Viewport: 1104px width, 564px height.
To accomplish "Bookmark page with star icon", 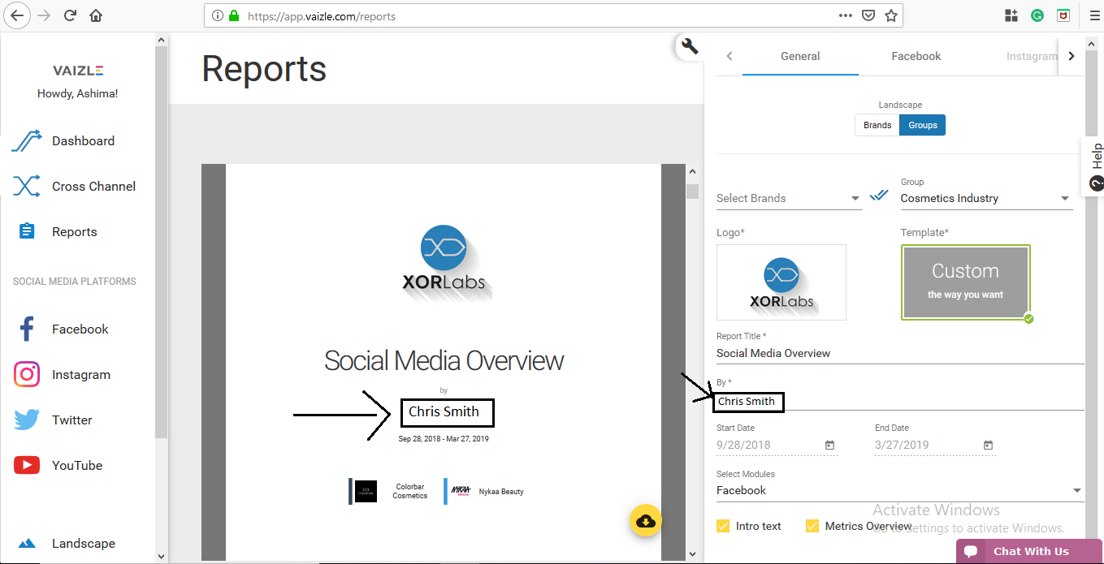I will 891,15.
